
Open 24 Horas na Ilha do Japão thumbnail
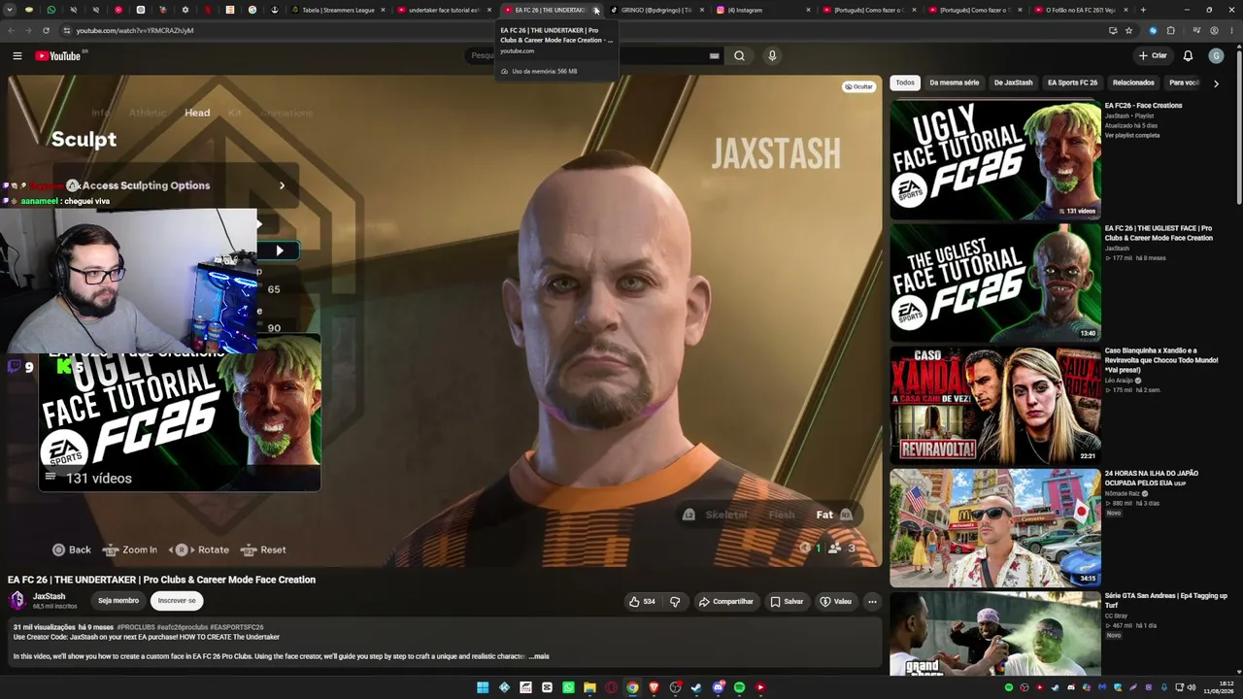tap(995, 528)
